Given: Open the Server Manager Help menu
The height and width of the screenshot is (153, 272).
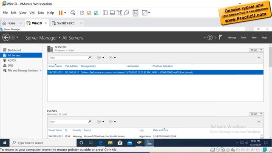Looking at the screenshot, I should [x=264, y=37].
